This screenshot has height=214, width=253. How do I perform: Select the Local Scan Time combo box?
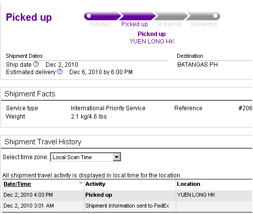click(x=86, y=157)
